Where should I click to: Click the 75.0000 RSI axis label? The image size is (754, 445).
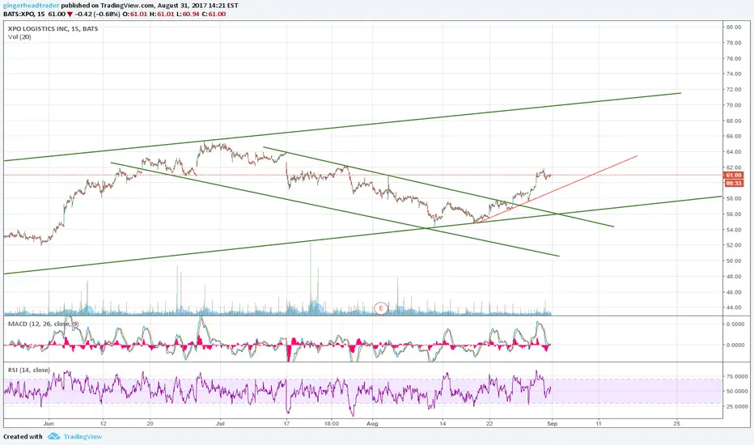pos(736,377)
